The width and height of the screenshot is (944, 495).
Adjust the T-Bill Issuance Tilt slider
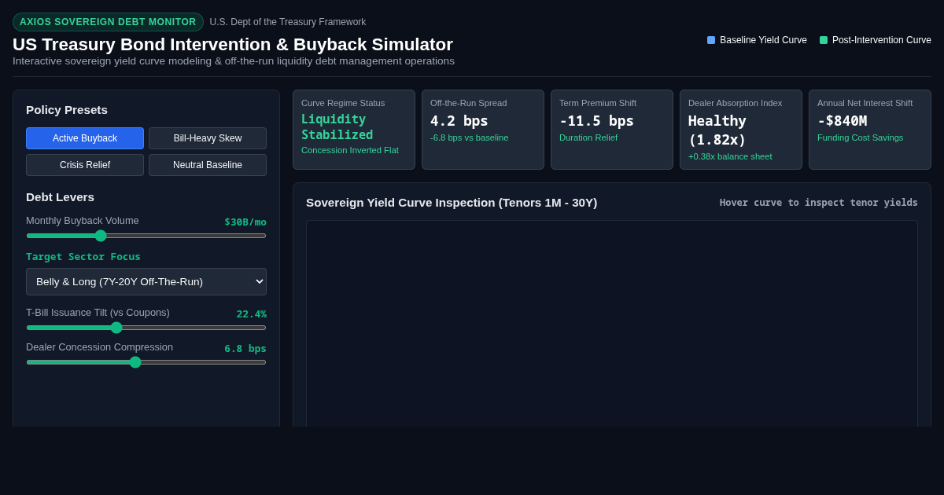[x=146, y=328]
